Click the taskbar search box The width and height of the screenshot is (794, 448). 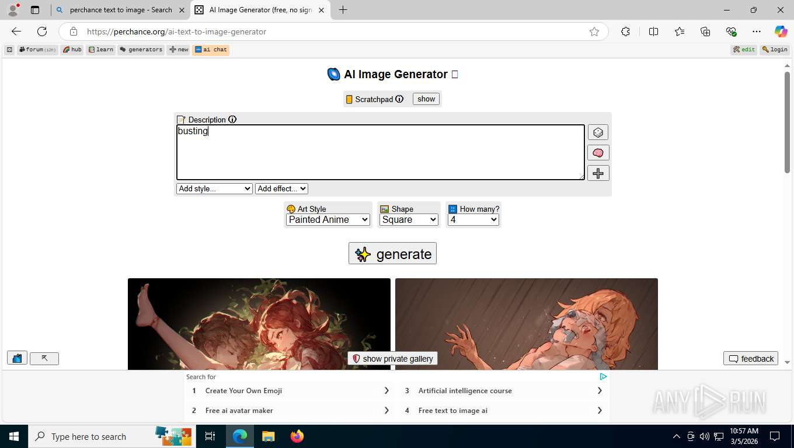tap(111, 436)
